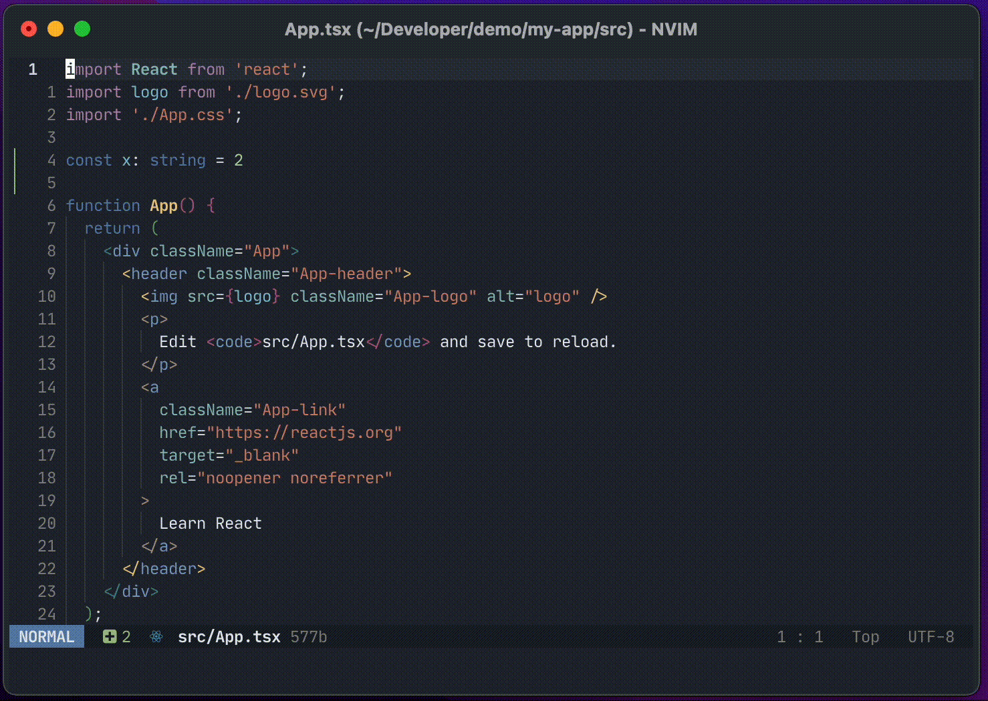Viewport: 988px width, 701px height.
Task: Click the git added-lines plus icon in statusline
Action: [110, 637]
